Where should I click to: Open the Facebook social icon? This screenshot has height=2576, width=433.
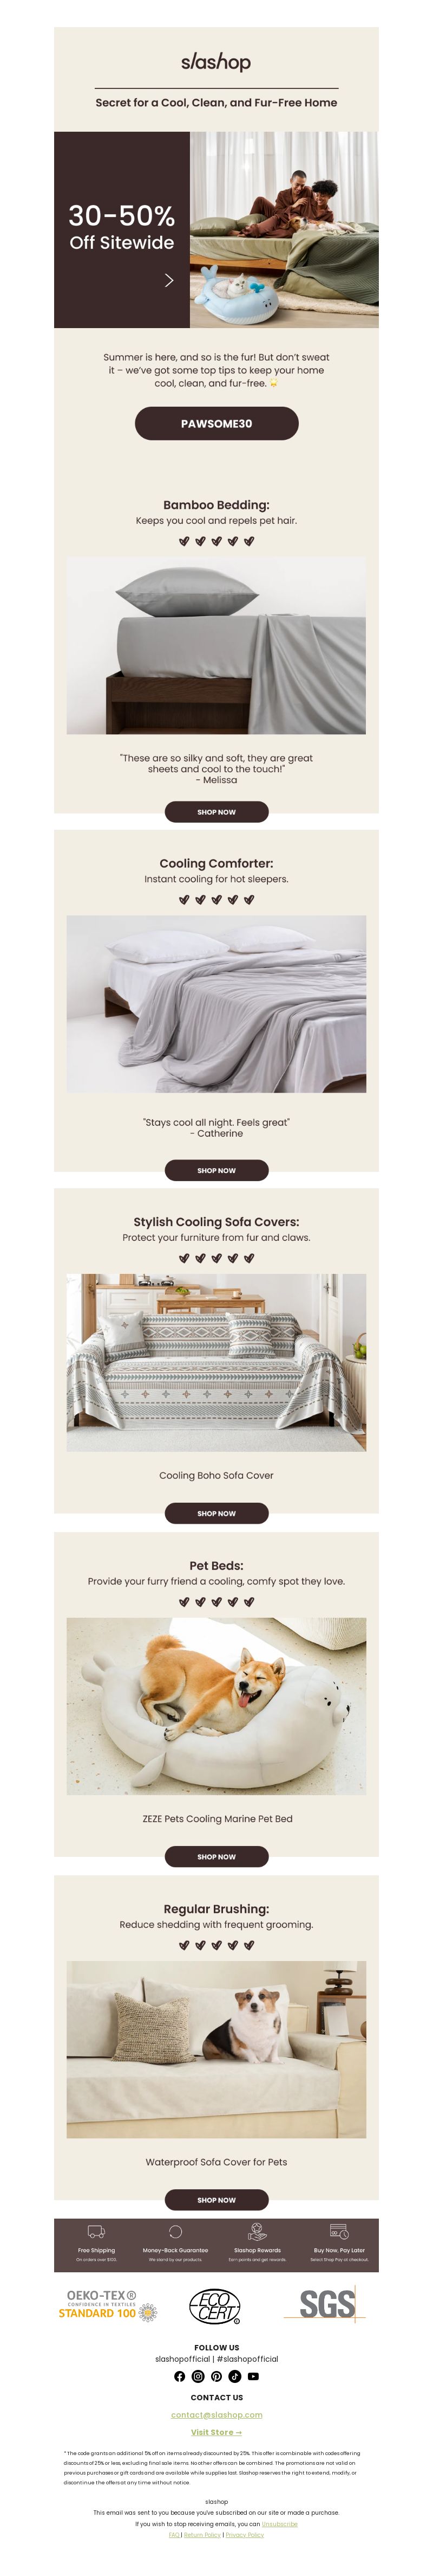point(180,2376)
